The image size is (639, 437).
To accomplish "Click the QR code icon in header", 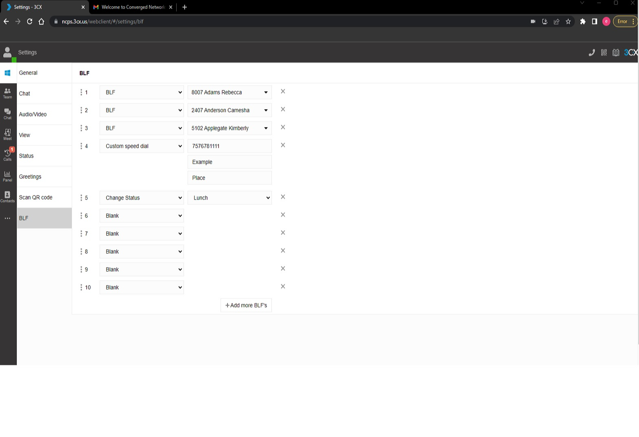I will [604, 53].
